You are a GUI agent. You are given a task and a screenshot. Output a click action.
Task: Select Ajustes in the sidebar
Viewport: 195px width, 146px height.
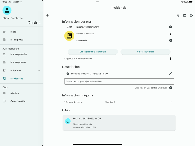coord(14,93)
